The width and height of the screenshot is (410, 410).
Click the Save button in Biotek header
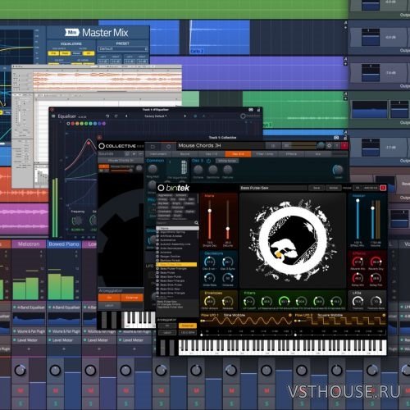pos(317,188)
